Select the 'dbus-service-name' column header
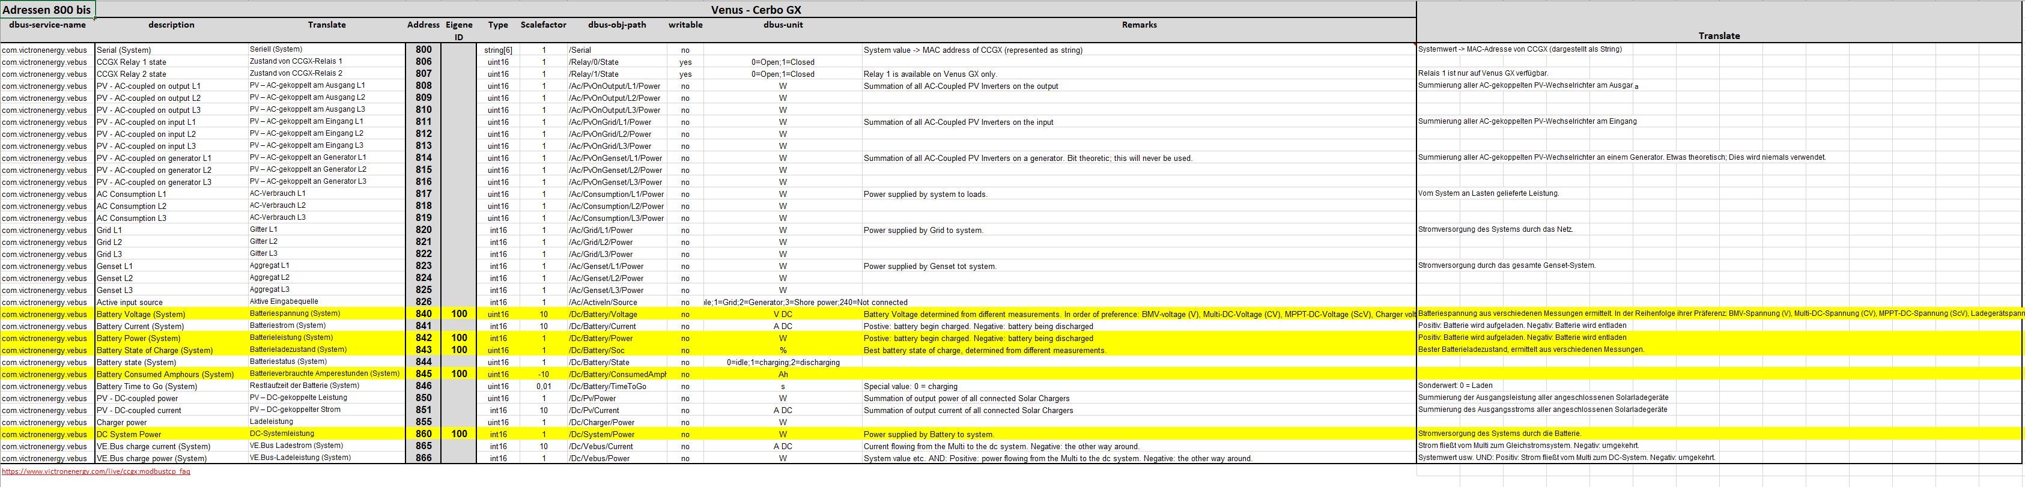The width and height of the screenshot is (2025, 487). 47,25
